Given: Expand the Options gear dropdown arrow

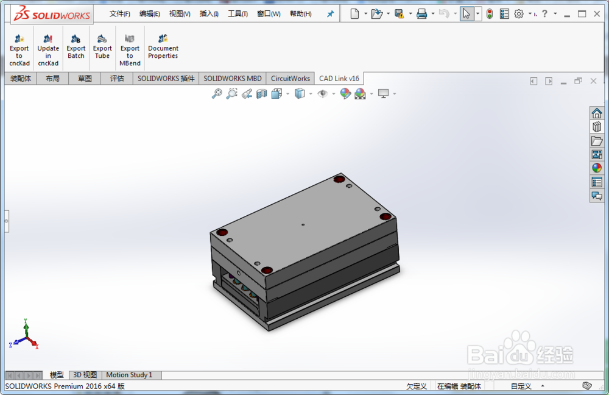Looking at the screenshot, I should click(x=530, y=14).
